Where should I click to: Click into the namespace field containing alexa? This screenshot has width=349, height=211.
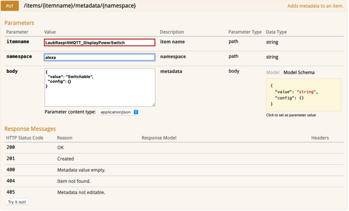click(x=99, y=57)
